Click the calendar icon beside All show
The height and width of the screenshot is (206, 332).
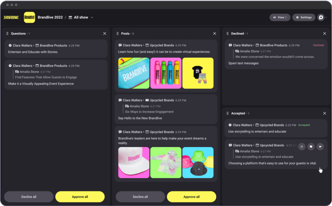70,17
